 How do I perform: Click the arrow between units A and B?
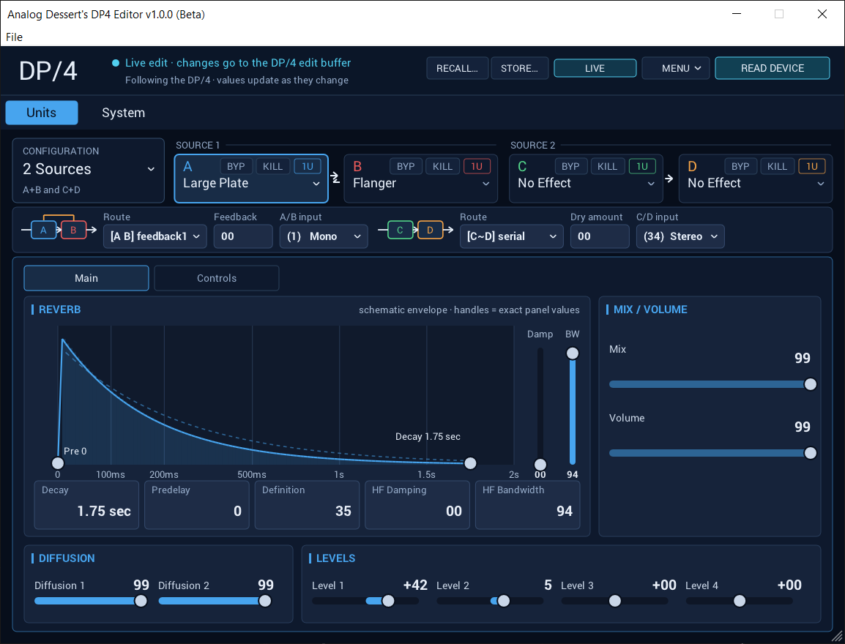point(335,179)
